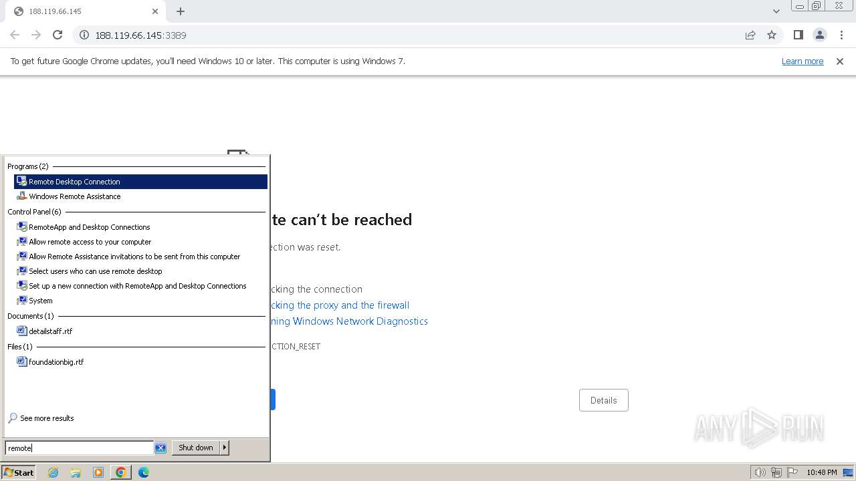This screenshot has height=481, width=856.
Task: Go forward to the next page
Action: [36, 35]
